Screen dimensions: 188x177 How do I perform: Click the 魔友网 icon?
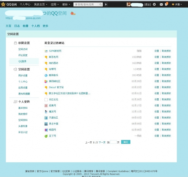tap(46, 112)
